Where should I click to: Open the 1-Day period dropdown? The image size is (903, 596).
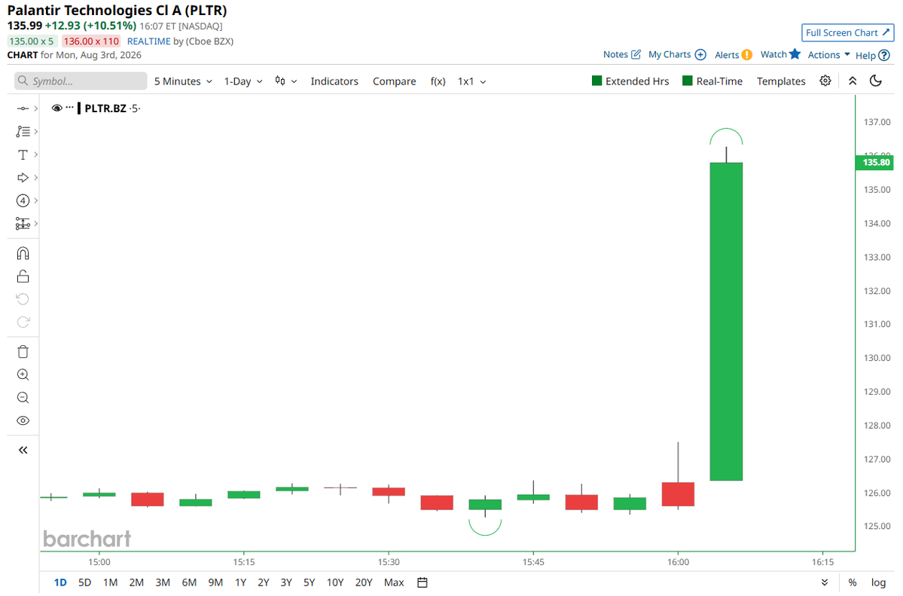[243, 81]
